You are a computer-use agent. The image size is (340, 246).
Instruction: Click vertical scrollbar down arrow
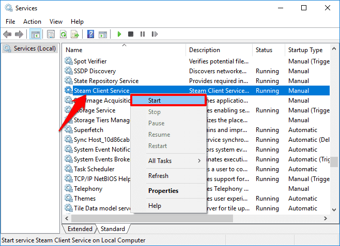tap(334, 210)
